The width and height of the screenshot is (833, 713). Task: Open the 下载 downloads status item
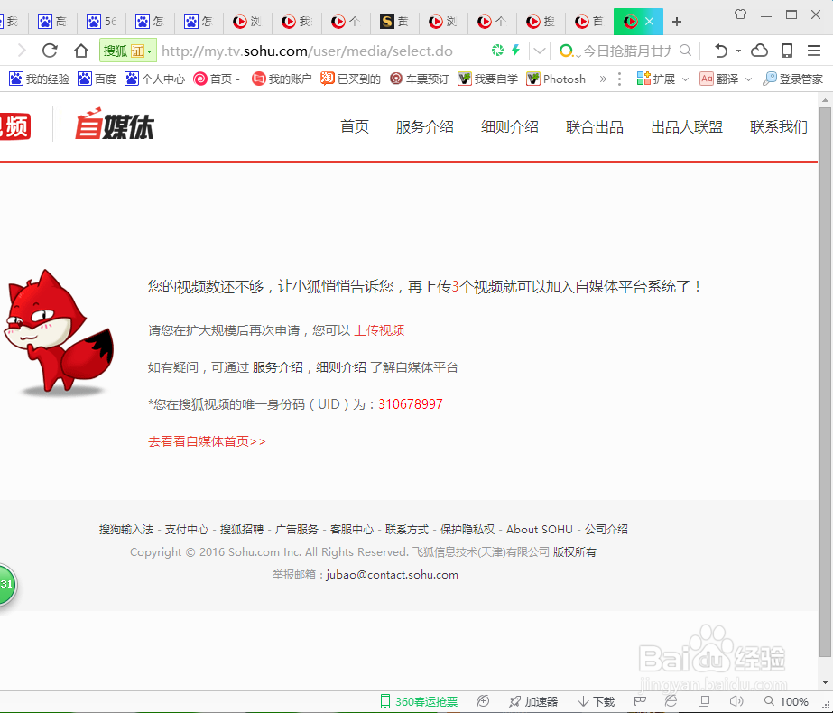(x=596, y=702)
